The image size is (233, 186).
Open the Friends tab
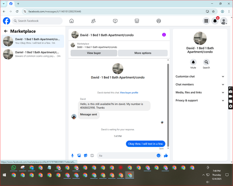[x=93, y=21]
